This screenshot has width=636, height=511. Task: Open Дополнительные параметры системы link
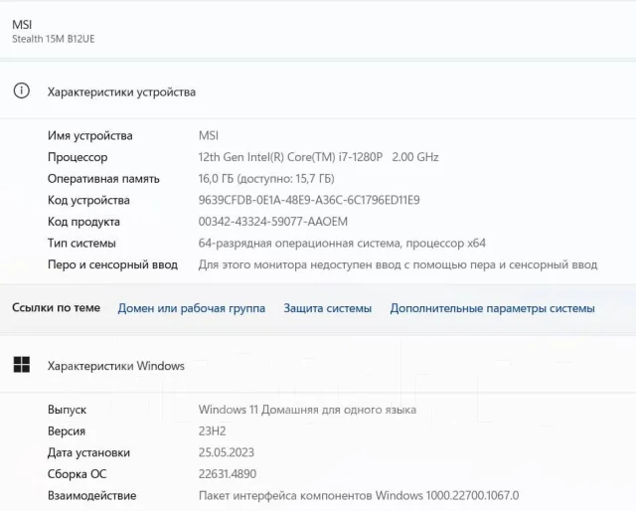[x=493, y=308]
